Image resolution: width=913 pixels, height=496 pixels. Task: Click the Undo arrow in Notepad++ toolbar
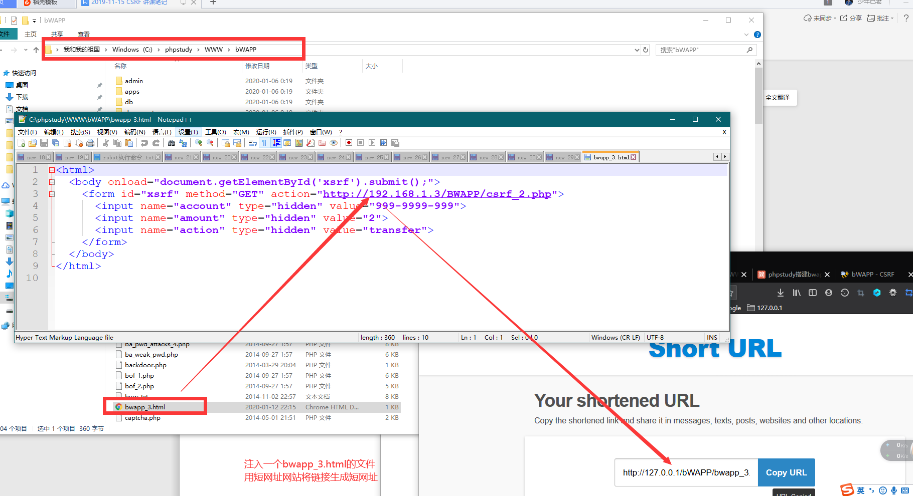pyautogui.click(x=144, y=143)
